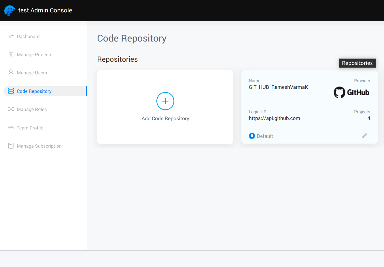
Task: Click the Team Profile group icon
Action: [x=11, y=127]
